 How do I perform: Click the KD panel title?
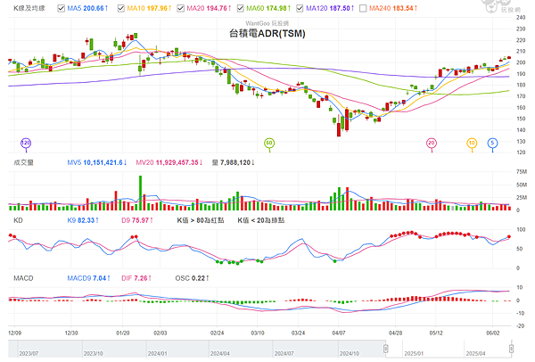click(18, 220)
